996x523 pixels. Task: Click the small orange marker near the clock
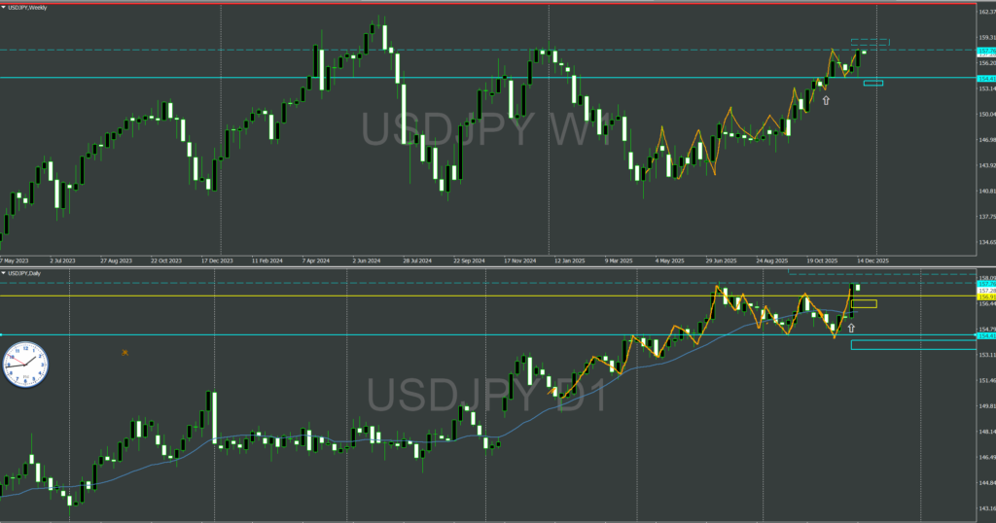[124, 352]
